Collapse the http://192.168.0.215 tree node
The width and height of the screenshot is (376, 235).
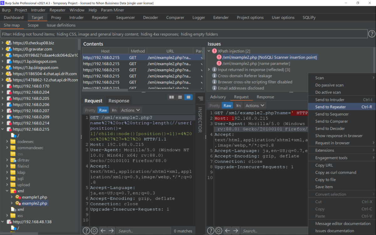point(3,129)
